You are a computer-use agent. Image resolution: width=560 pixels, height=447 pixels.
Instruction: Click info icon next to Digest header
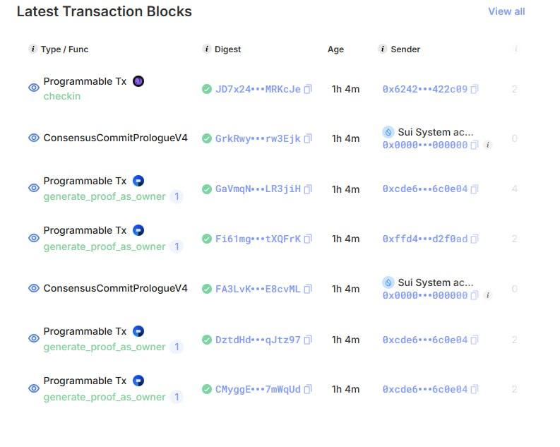point(206,49)
